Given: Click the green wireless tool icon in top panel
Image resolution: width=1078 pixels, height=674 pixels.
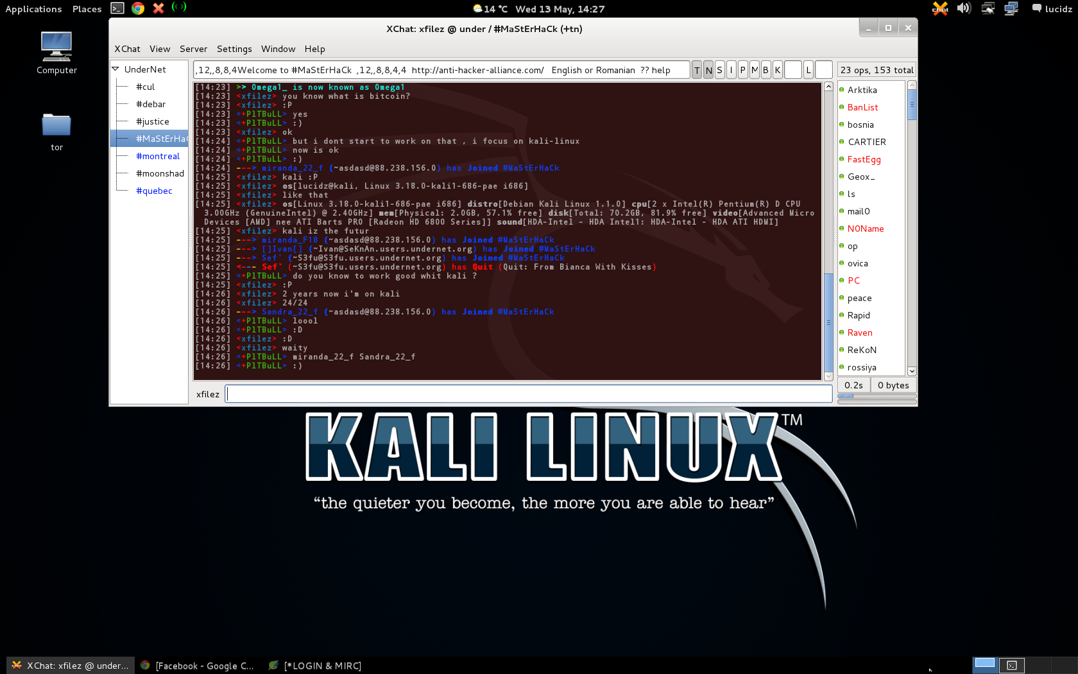Looking at the screenshot, I should tap(179, 7).
